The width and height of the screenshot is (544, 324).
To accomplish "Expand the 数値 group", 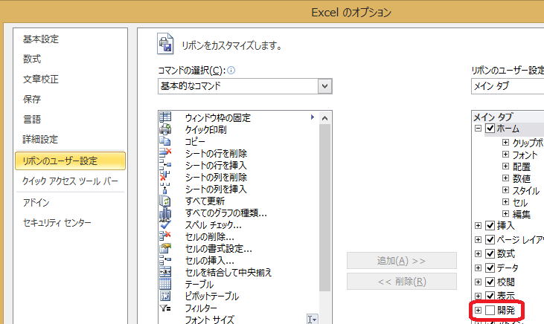I will [x=505, y=178].
